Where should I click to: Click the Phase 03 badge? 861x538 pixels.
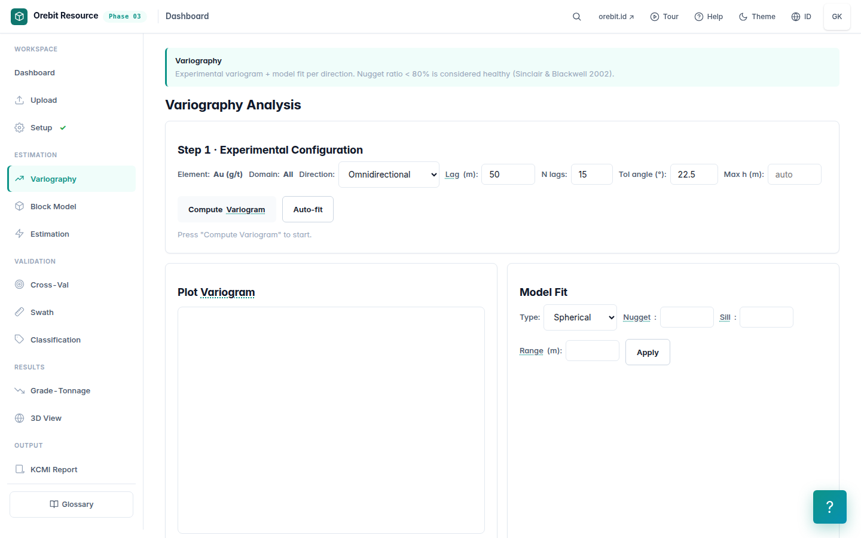click(125, 17)
